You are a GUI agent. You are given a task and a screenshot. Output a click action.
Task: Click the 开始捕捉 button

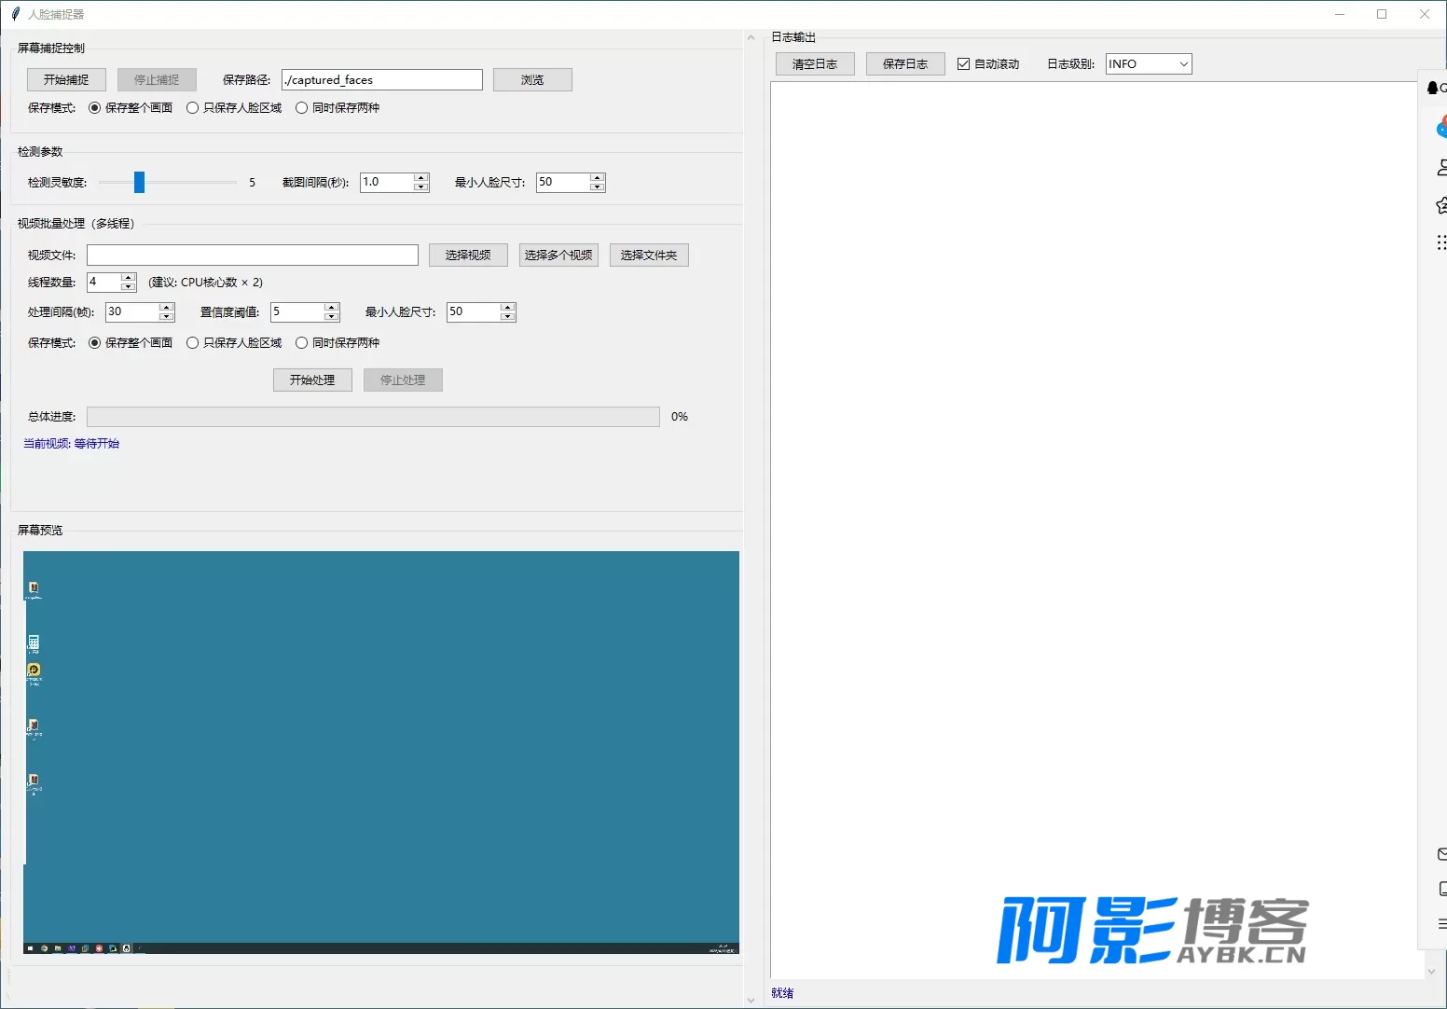point(66,79)
